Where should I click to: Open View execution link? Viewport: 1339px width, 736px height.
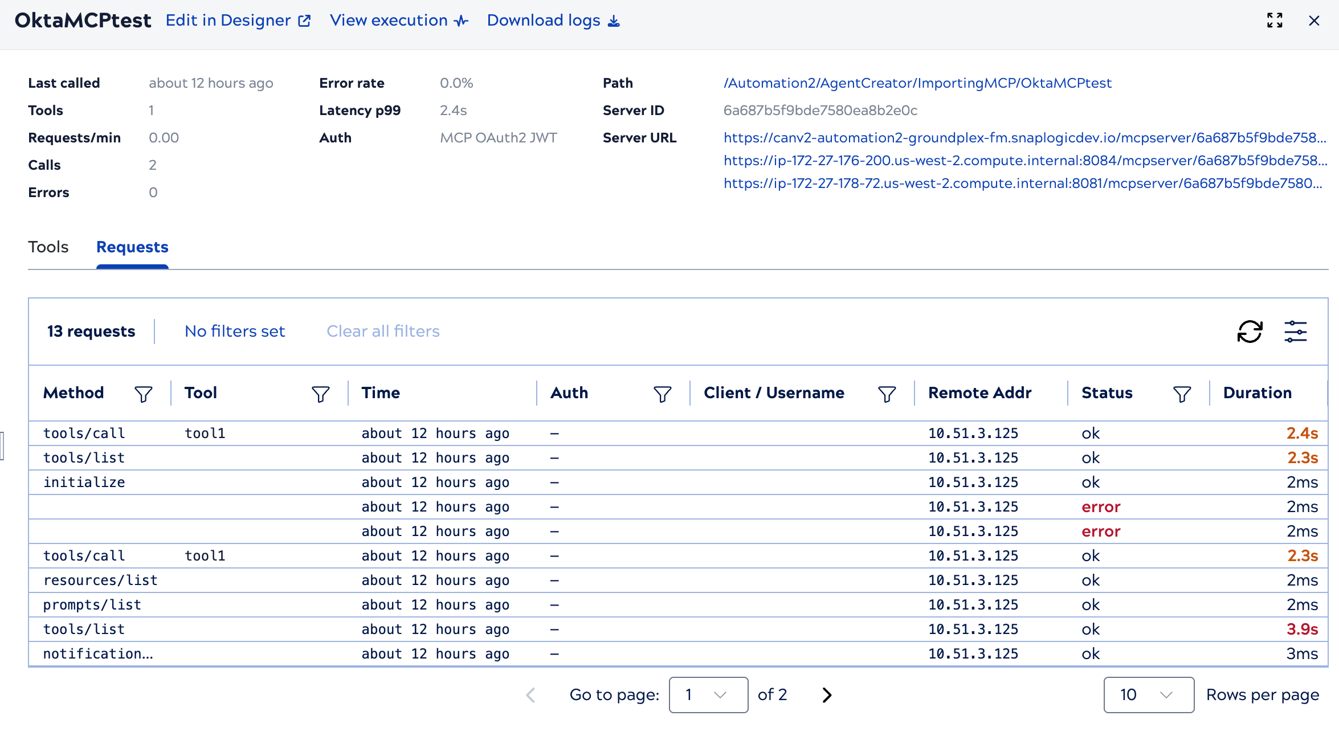coord(399,21)
